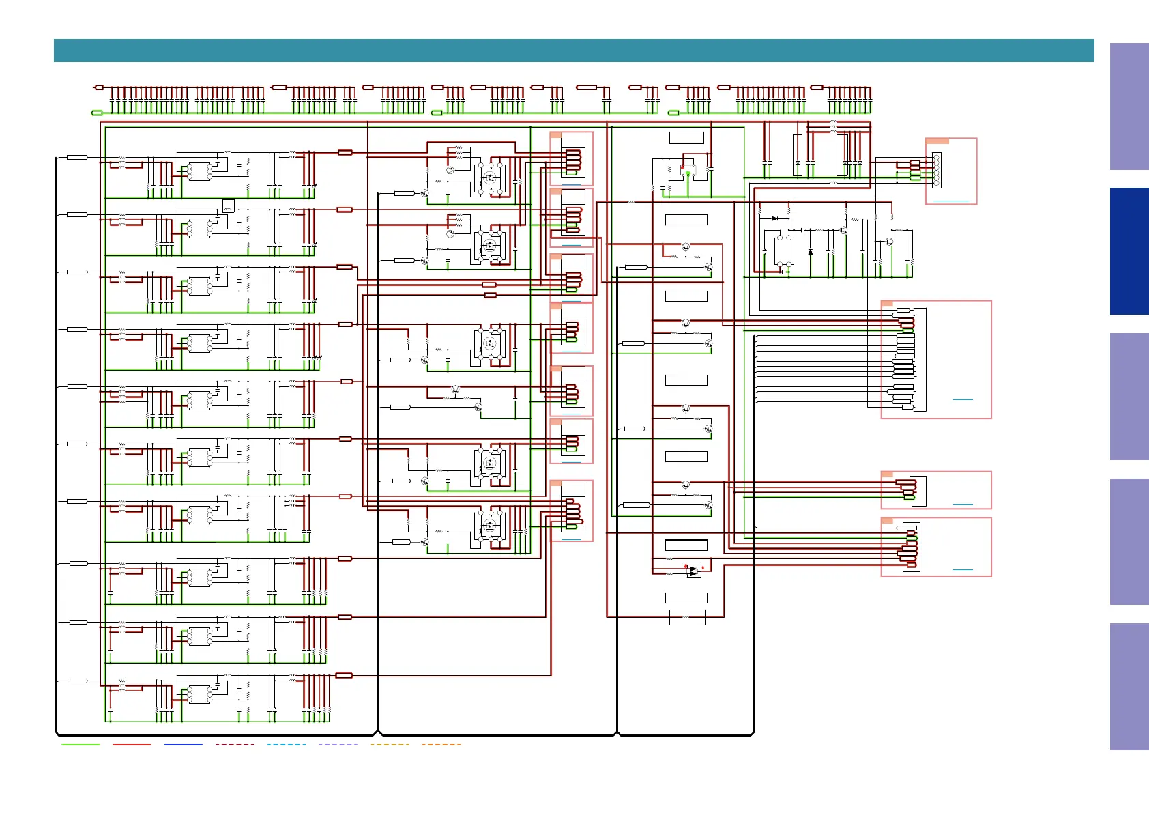Open the topmost lavender side tab
Viewport: 1149px width, 813px height.
pyautogui.click(x=1129, y=106)
